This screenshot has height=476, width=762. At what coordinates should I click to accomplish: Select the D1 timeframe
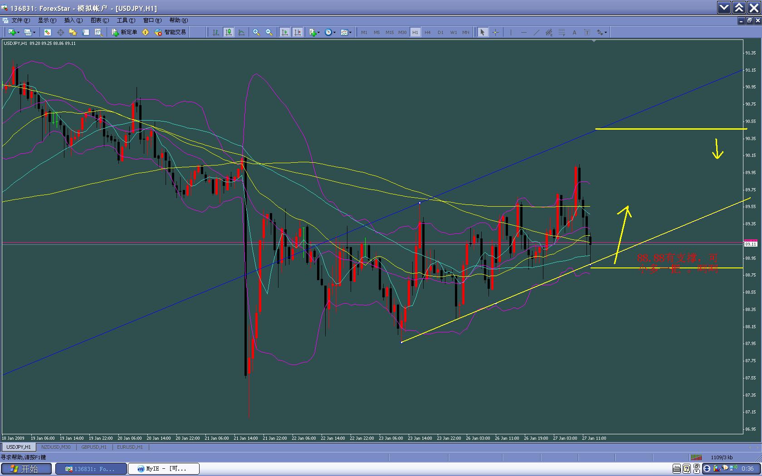tap(440, 32)
